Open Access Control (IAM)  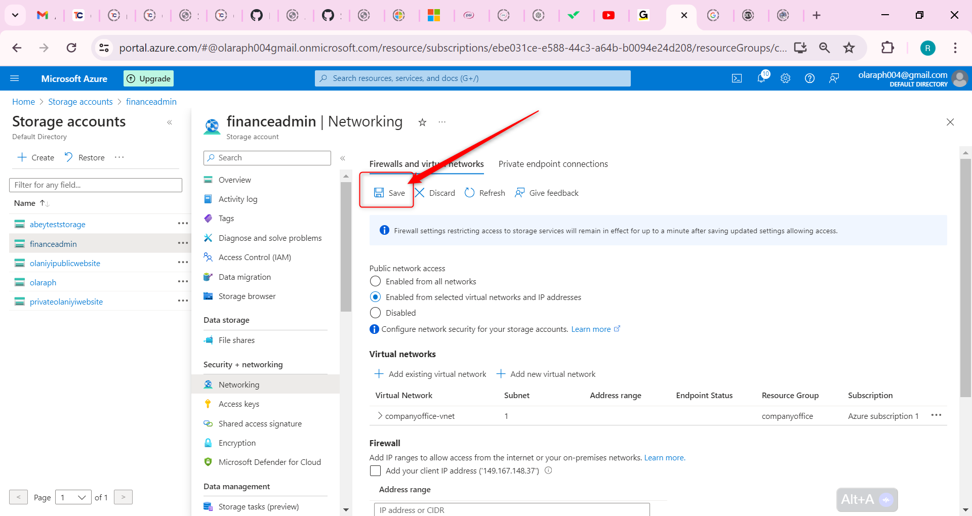[255, 257]
